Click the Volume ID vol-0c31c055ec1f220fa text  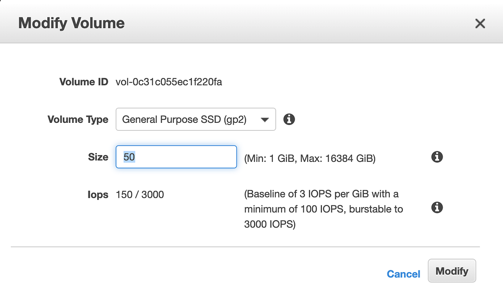(169, 82)
